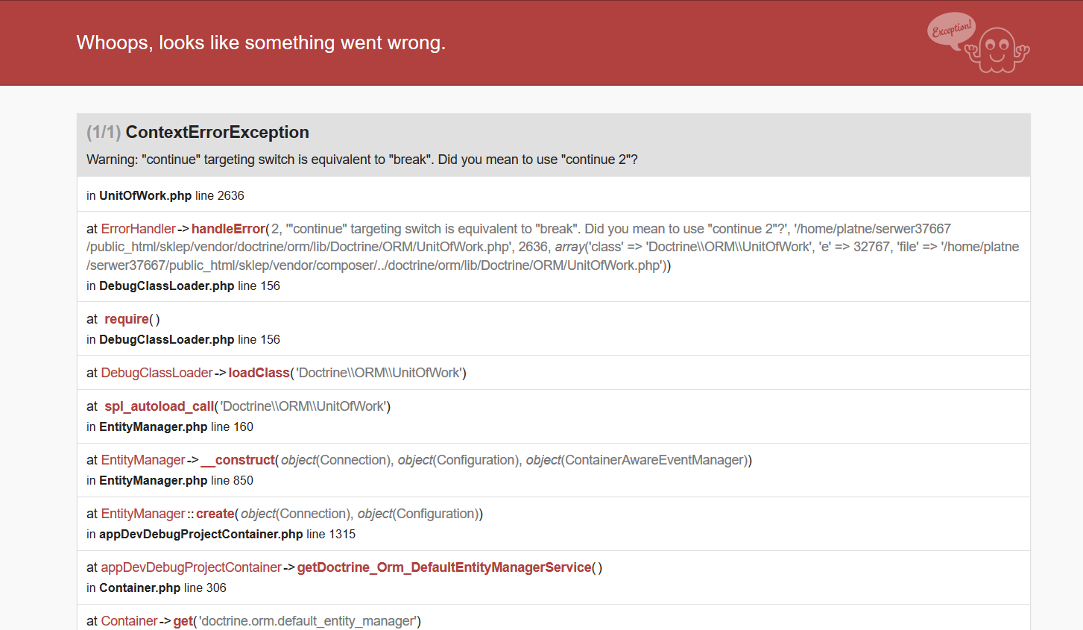Select the loadClass method name
Screen dimensions: 1083x630
pyautogui.click(x=259, y=373)
